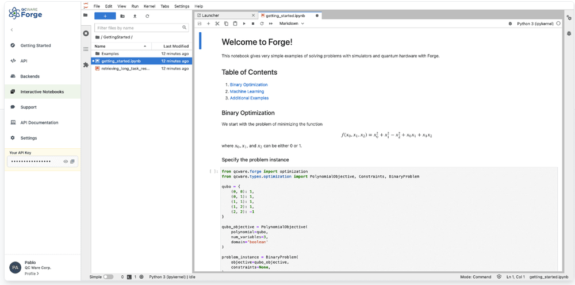This screenshot has height=285, width=575.
Task: Restart kernel and run all cells
Action: pyautogui.click(x=271, y=24)
